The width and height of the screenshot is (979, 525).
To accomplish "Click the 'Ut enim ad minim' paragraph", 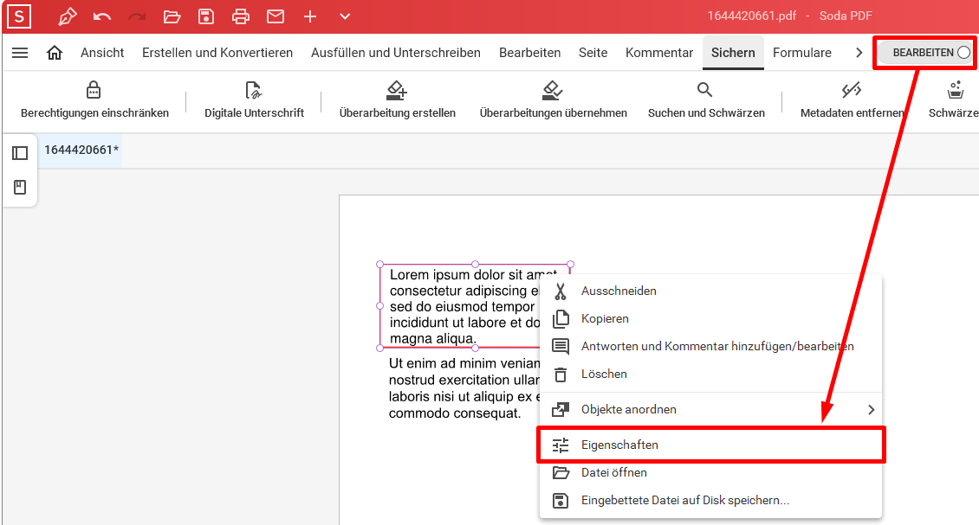I will (x=464, y=388).
